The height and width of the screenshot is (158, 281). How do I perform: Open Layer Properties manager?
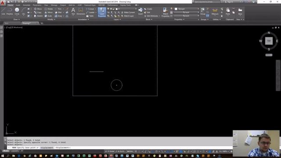pyautogui.click(x=102, y=12)
